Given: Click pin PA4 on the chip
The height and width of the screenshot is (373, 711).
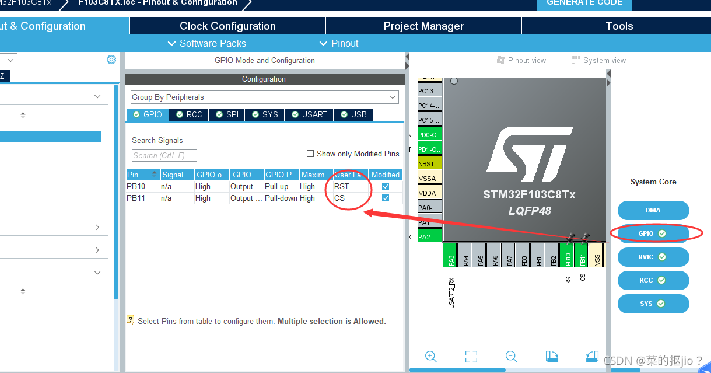Looking at the screenshot, I should coord(465,256).
